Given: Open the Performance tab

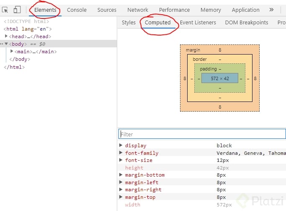Looking at the screenshot, I should (x=175, y=10).
